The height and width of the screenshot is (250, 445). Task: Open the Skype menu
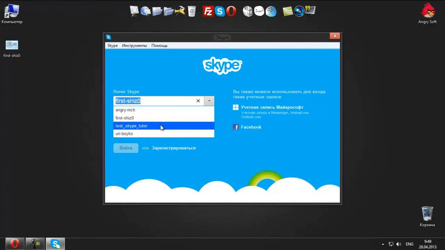click(x=112, y=45)
